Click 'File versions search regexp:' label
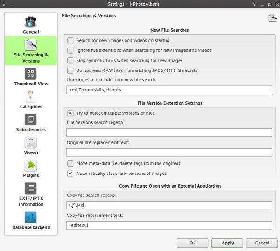280x251 pixels. [96, 122]
